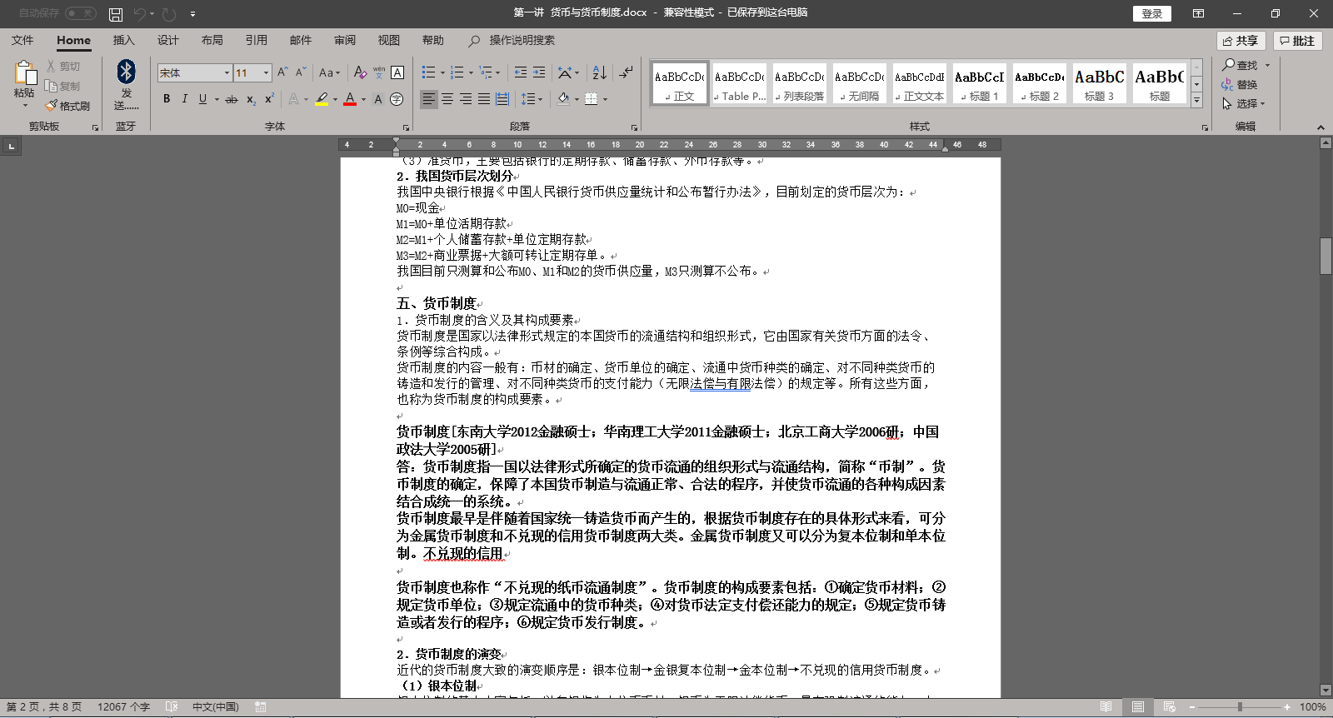Click the zoom slider in the status bar
This screenshot has width=1333, height=718.
[x=1240, y=707]
